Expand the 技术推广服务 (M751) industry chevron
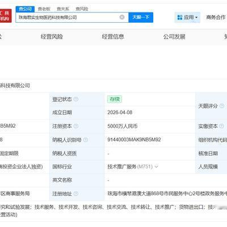The height and width of the screenshot is (227, 227). pyautogui.click(x=156, y=167)
